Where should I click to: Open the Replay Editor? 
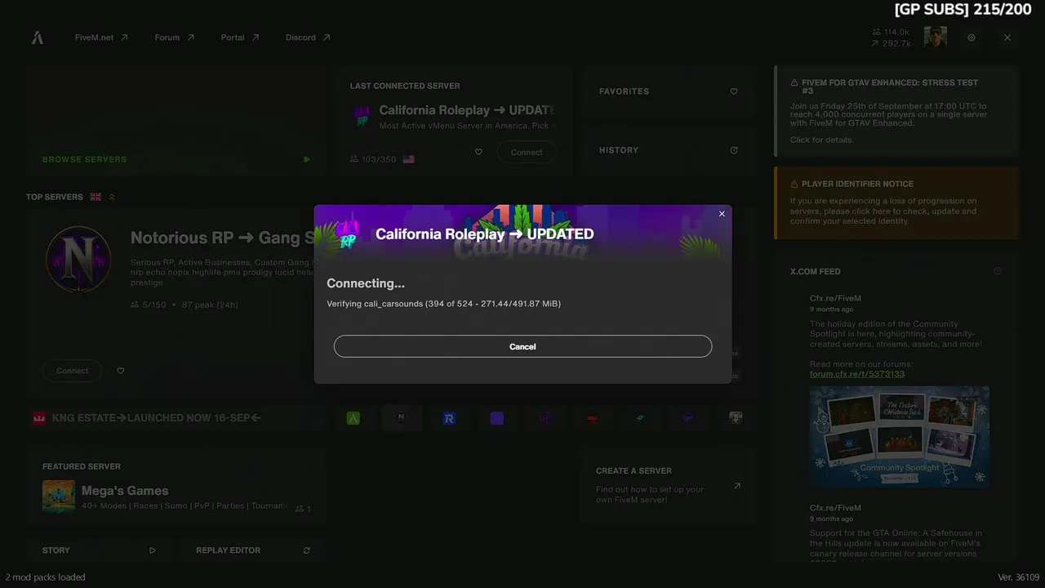click(253, 550)
